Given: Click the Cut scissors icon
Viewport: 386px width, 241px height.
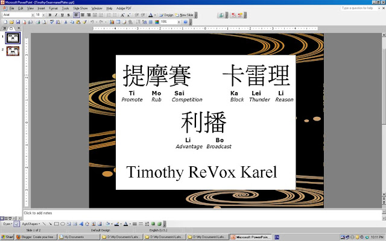Looking at the screenshot, I should (x=66, y=22).
